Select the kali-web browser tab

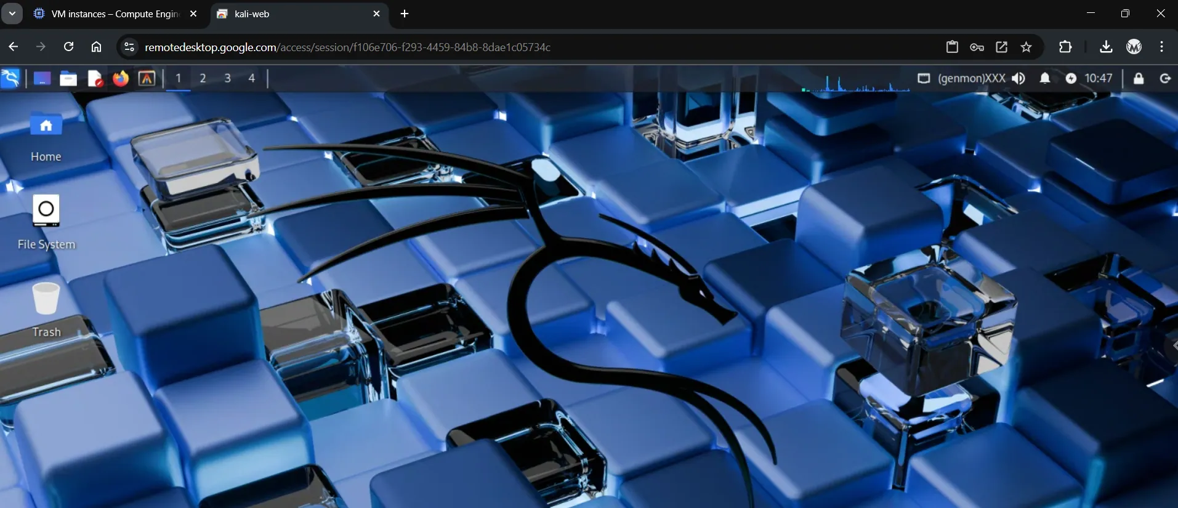pos(299,14)
